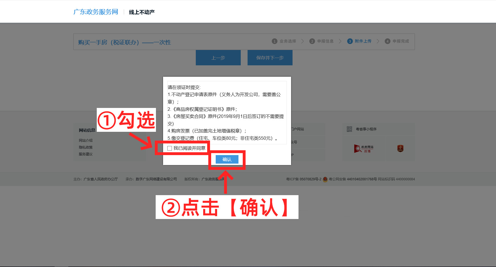Click the QR code icon beside 粤省事小程序
Viewport: 496px width, 267px height.
click(349, 129)
